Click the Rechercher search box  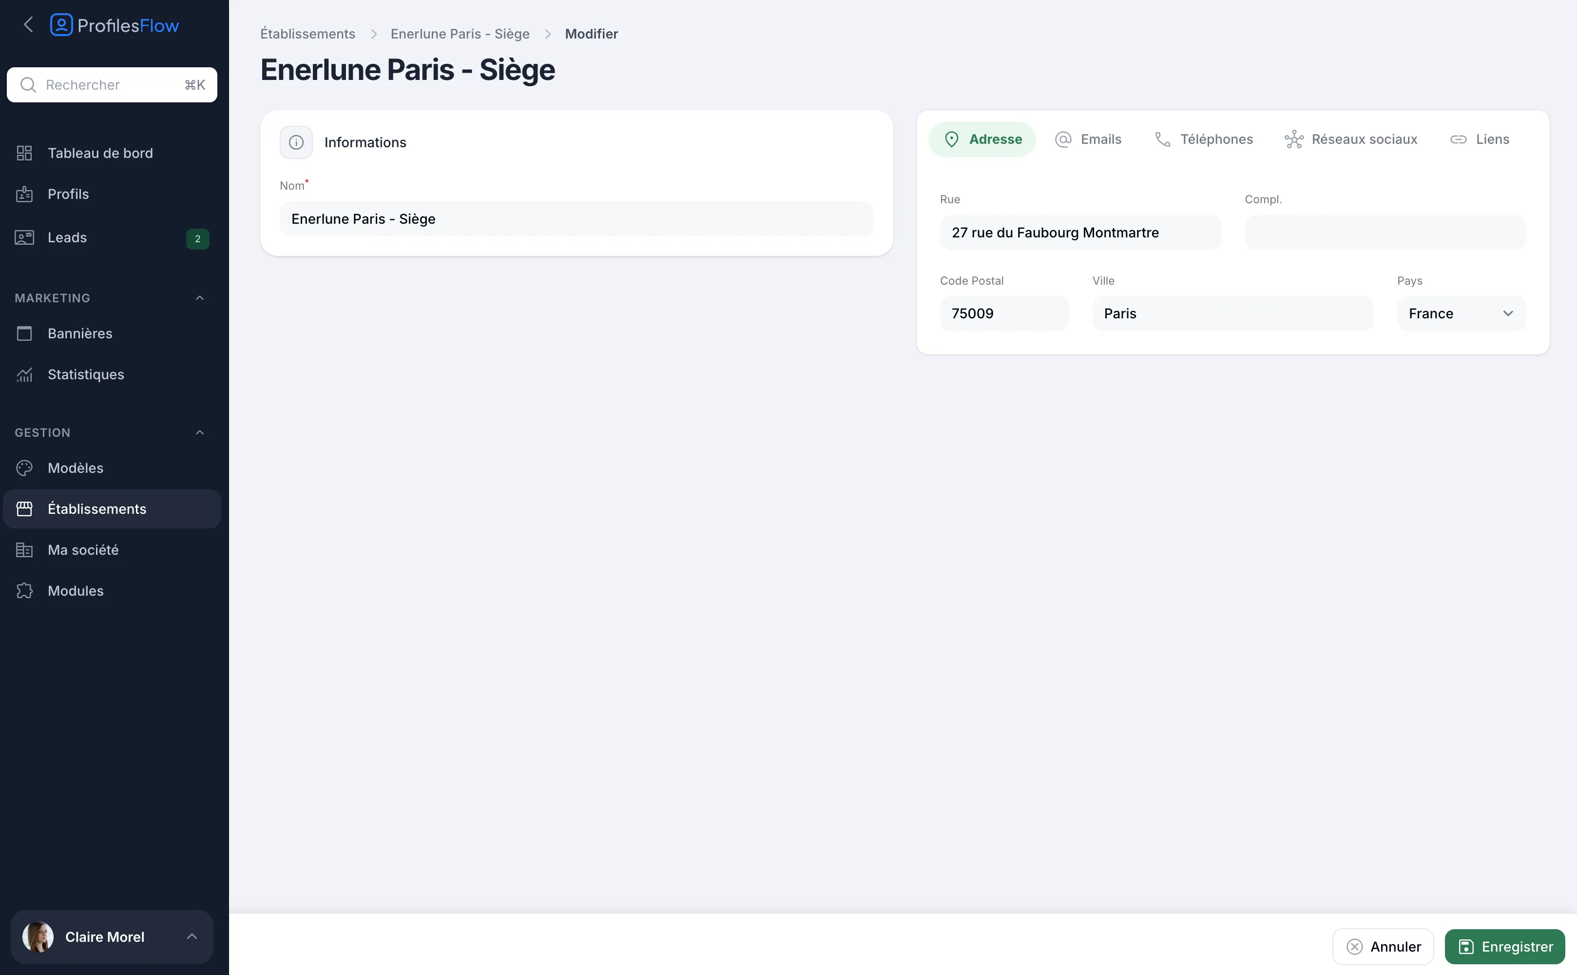coord(112,84)
